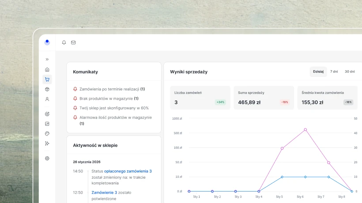Expand the sidebar with double chevron

(x=47, y=59)
